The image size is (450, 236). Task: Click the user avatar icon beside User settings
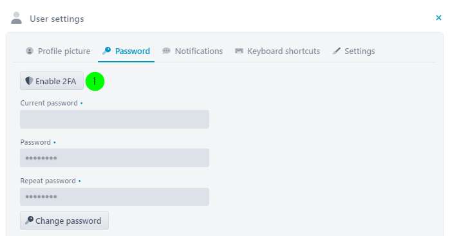(x=16, y=18)
